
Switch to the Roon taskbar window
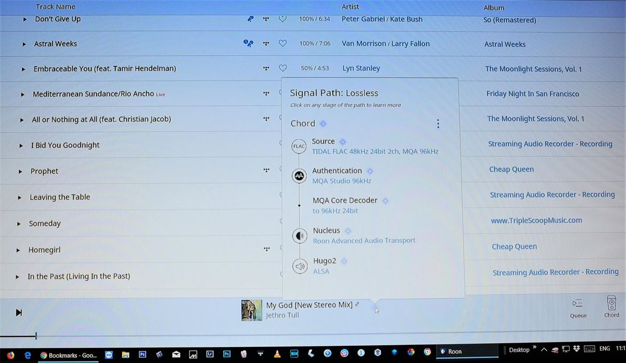point(468,351)
